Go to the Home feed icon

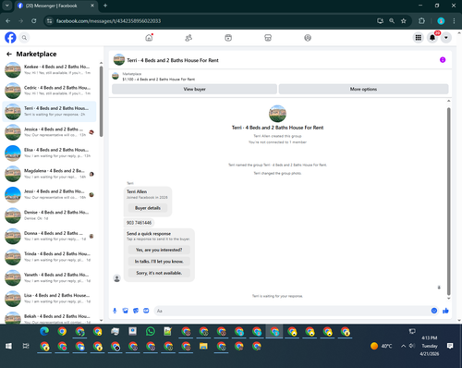pyautogui.click(x=149, y=38)
